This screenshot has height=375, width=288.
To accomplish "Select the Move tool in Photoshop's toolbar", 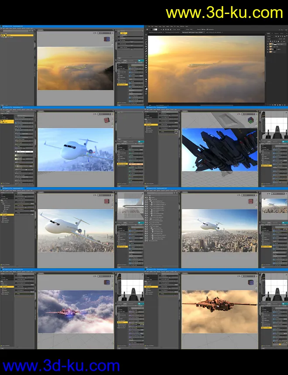I will coord(147,35).
